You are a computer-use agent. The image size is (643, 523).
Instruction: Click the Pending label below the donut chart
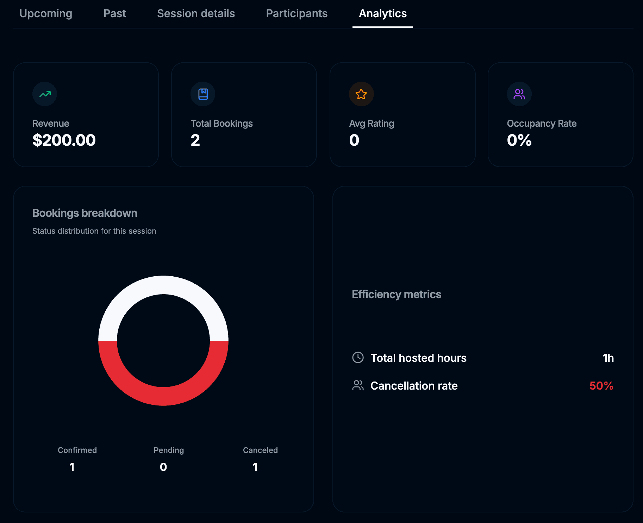[x=168, y=450]
